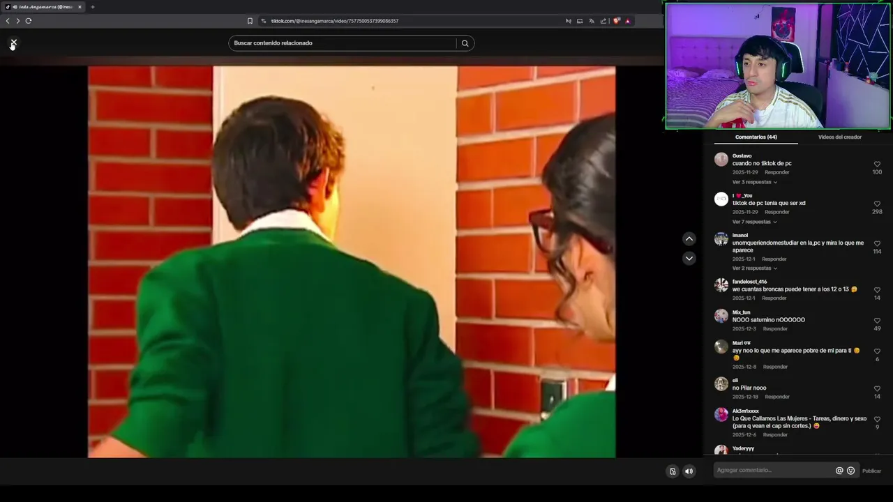Click the browser back arrow
This screenshot has width=893, height=502.
pos(8,21)
